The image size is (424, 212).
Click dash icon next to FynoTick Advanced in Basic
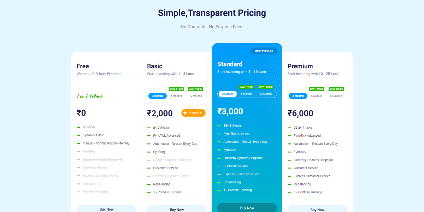(x=149, y=135)
